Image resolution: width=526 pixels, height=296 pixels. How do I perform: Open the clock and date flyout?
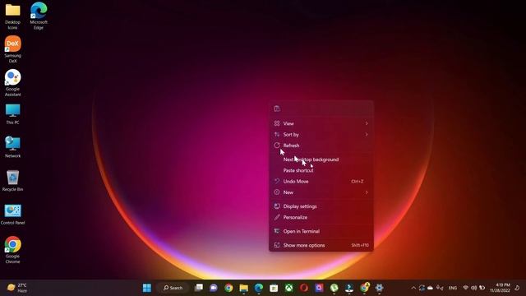pos(500,288)
